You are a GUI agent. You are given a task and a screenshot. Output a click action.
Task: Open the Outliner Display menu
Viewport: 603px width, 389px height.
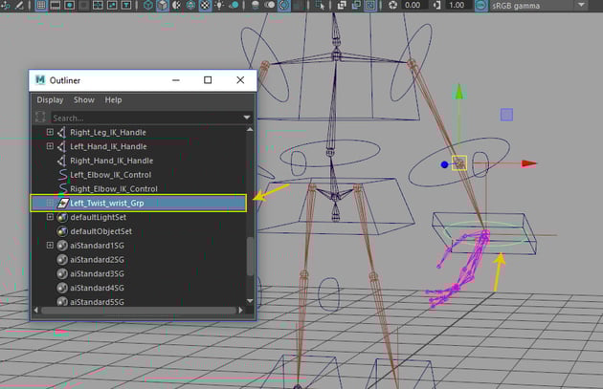(x=50, y=100)
